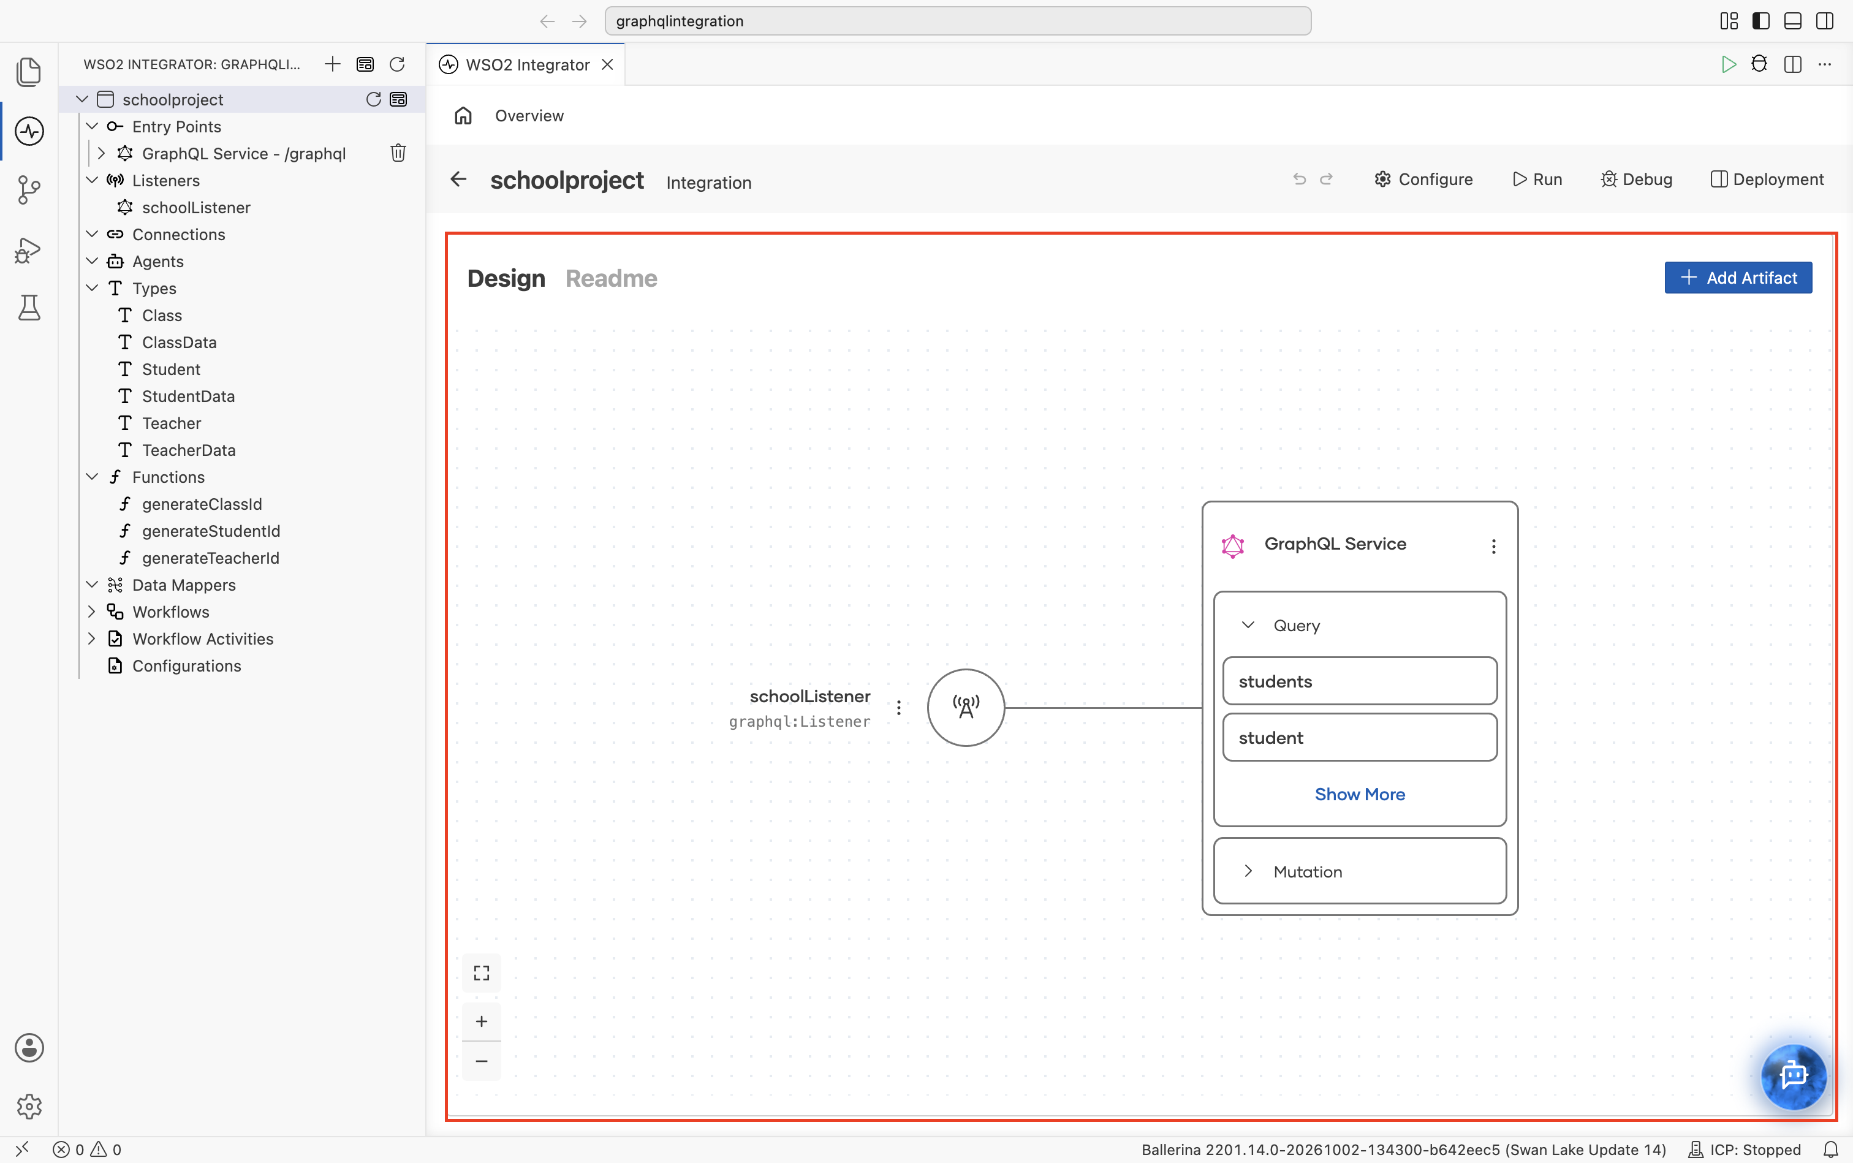Click the back arrow next to schoolproject title
The height and width of the screenshot is (1163, 1853).
click(458, 179)
